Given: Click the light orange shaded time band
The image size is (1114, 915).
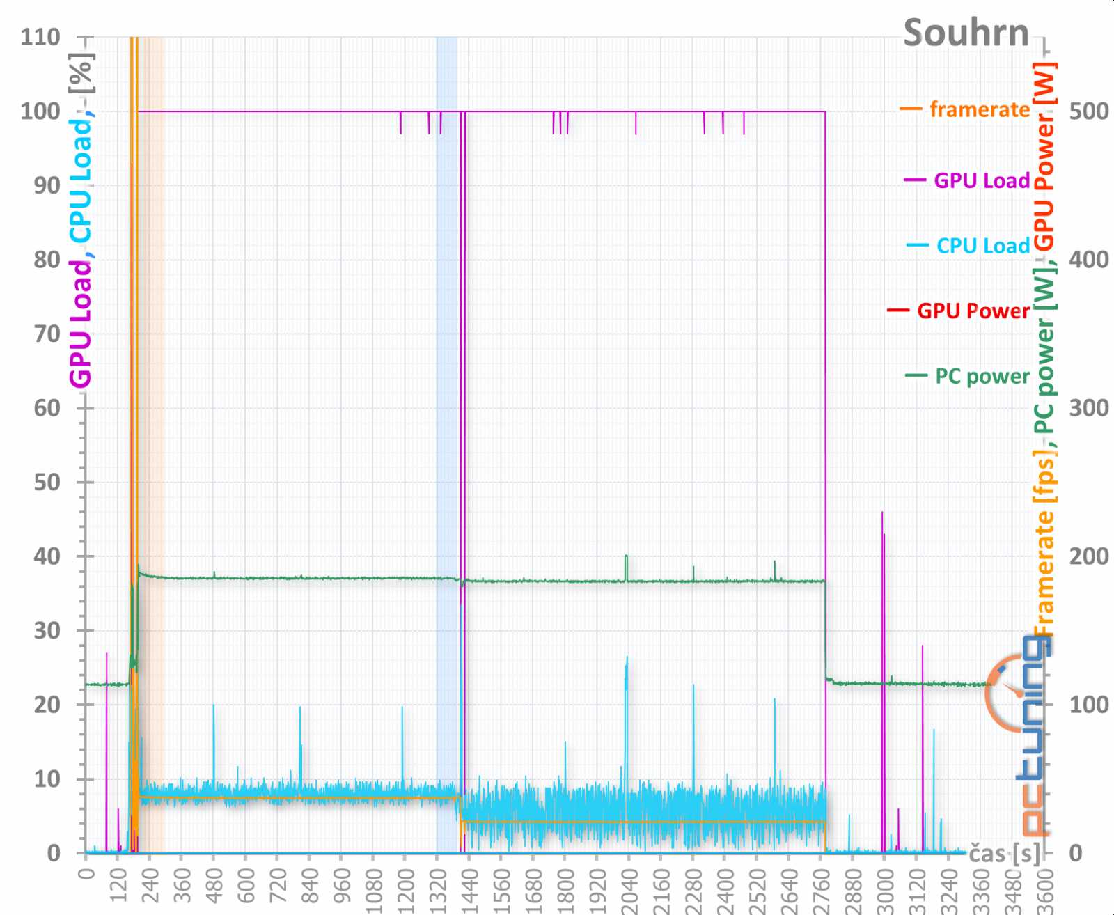Looking at the screenshot, I should click(x=151, y=445).
